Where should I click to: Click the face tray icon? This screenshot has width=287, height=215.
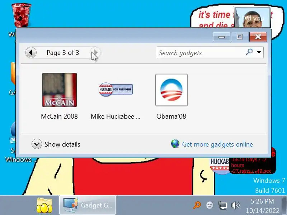[210, 205]
